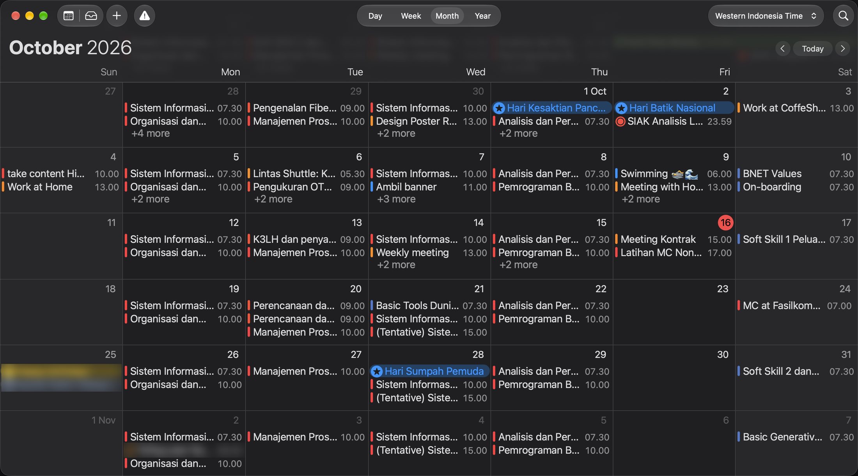Open Hari Sumpah Pemuda holiday event
The width and height of the screenshot is (858, 476).
coord(429,371)
